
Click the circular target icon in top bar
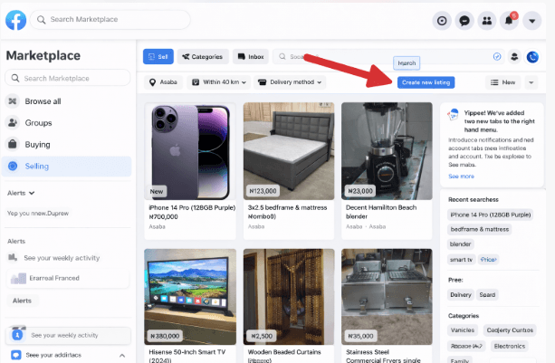442,21
